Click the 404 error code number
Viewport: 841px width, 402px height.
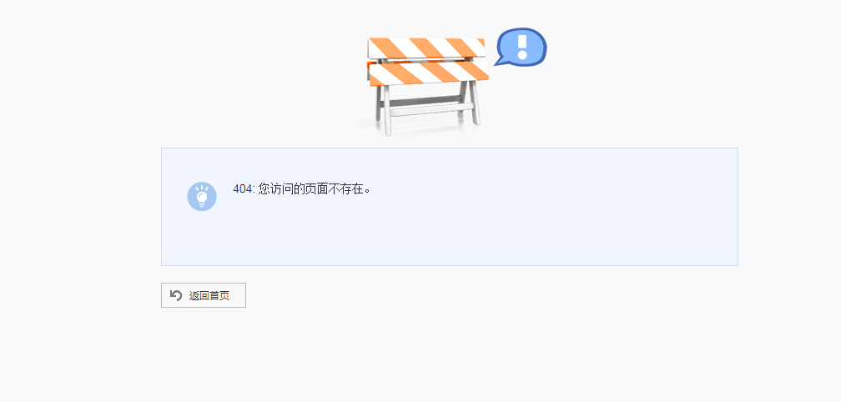[242, 188]
